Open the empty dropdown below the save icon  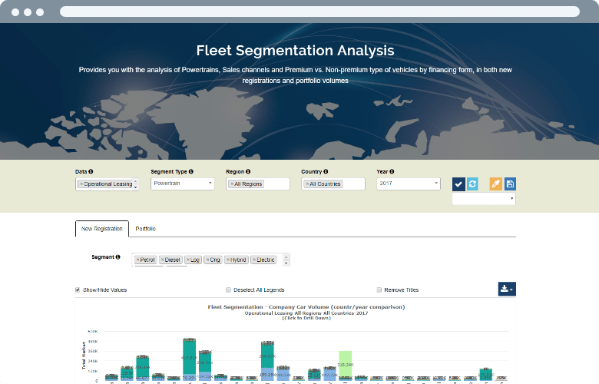484,199
